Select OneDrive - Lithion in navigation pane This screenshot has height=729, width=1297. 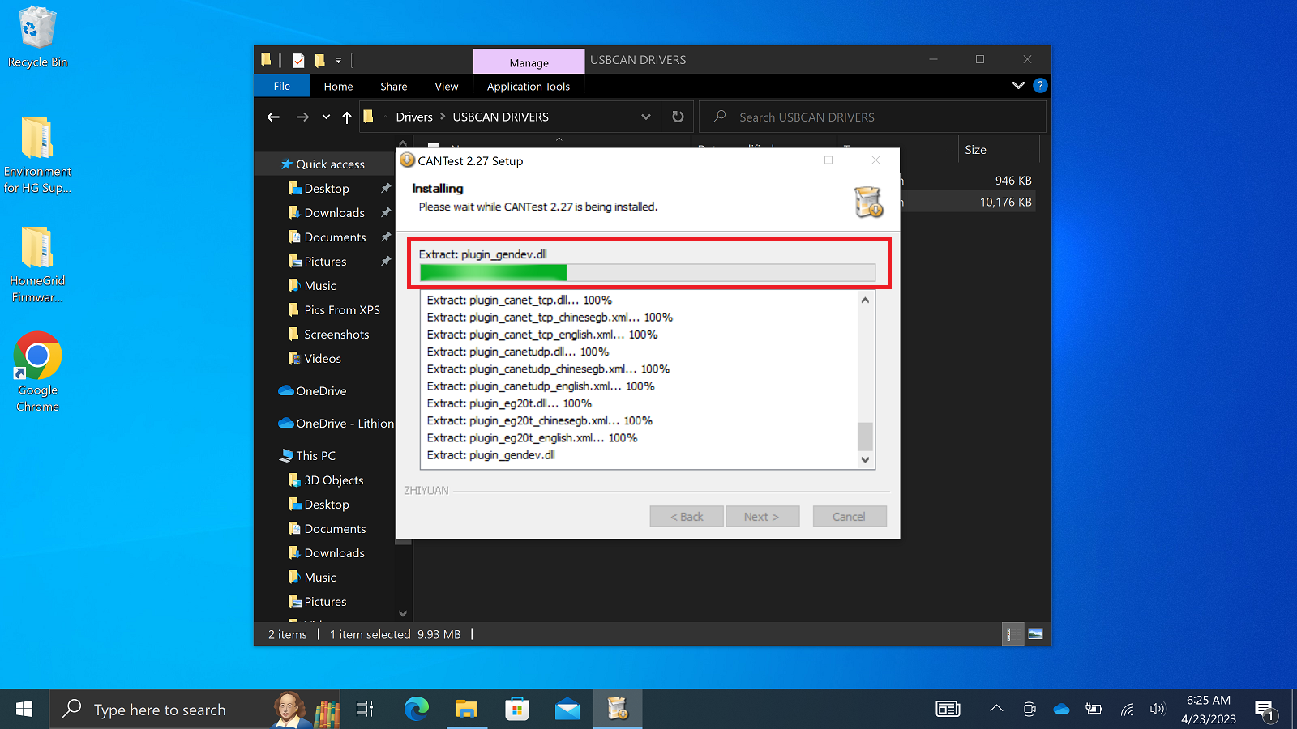(x=336, y=423)
